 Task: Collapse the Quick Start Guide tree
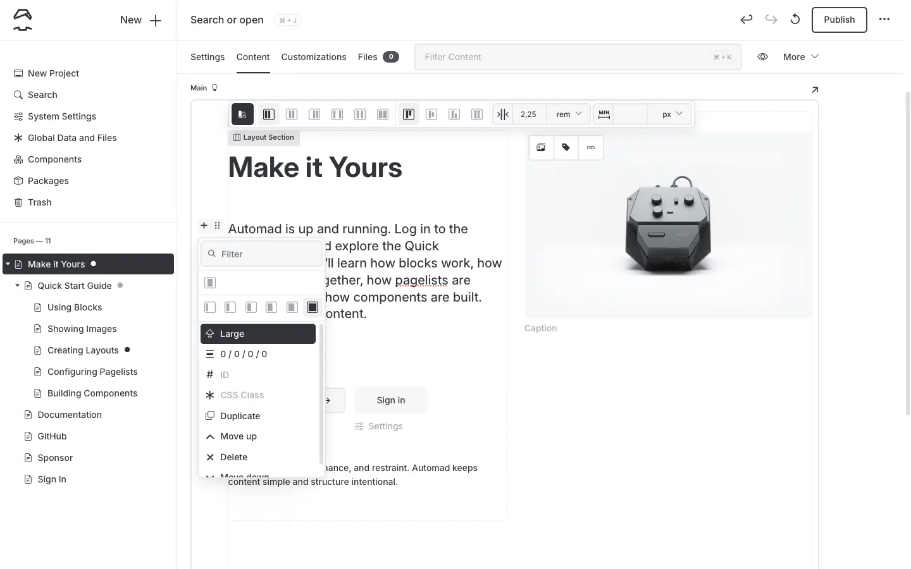(x=18, y=286)
